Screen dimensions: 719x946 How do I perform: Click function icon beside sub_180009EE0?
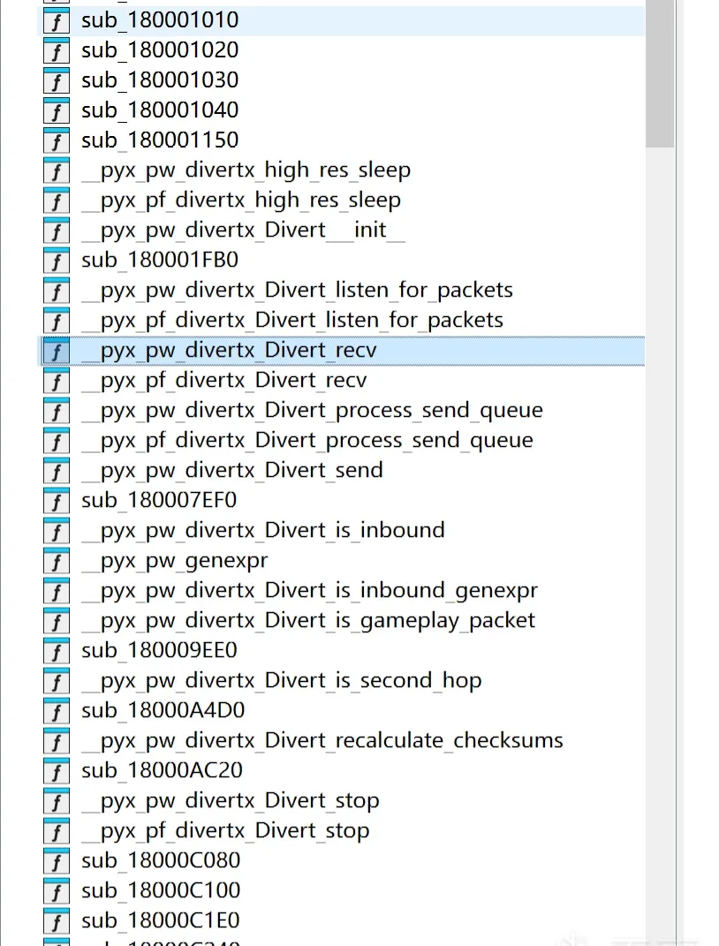(x=57, y=652)
